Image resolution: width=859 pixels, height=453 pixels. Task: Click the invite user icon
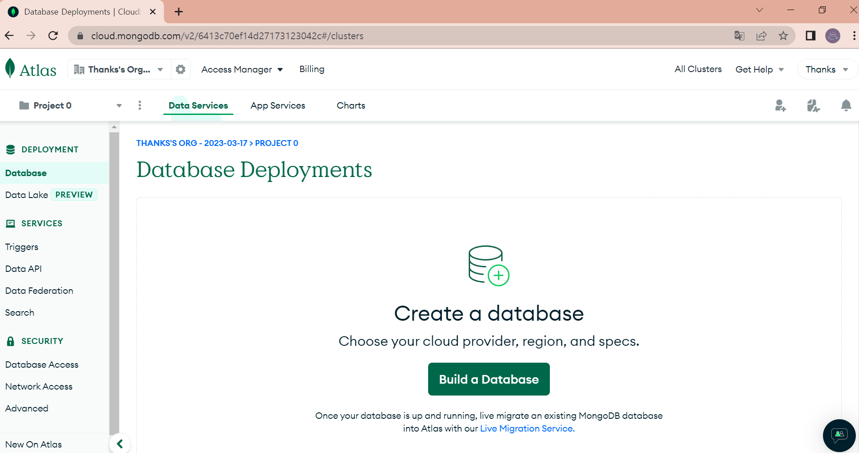(780, 105)
